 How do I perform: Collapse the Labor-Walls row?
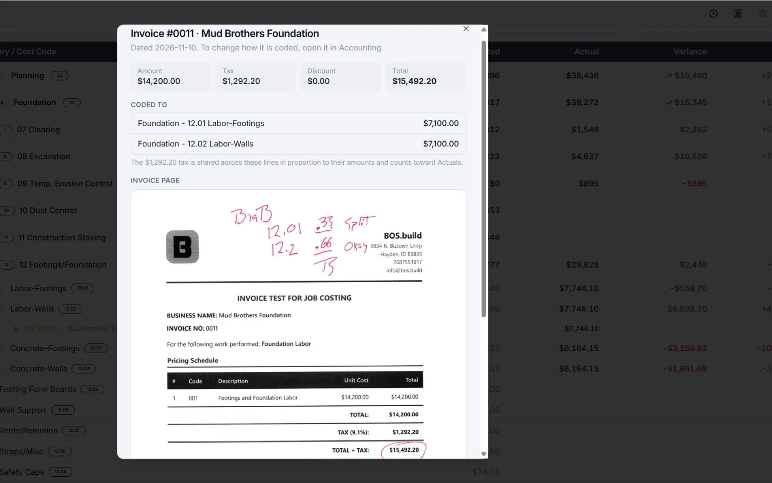3,309
